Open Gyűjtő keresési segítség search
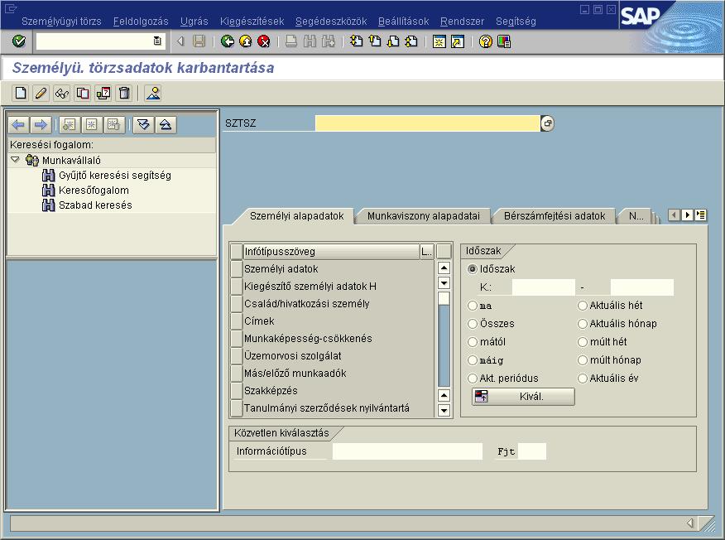The image size is (725, 540). 115,176
